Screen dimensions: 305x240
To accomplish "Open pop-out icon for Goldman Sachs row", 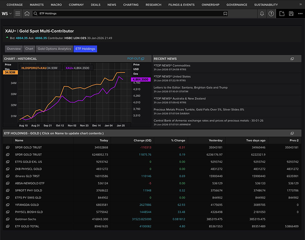I will (8, 219).
